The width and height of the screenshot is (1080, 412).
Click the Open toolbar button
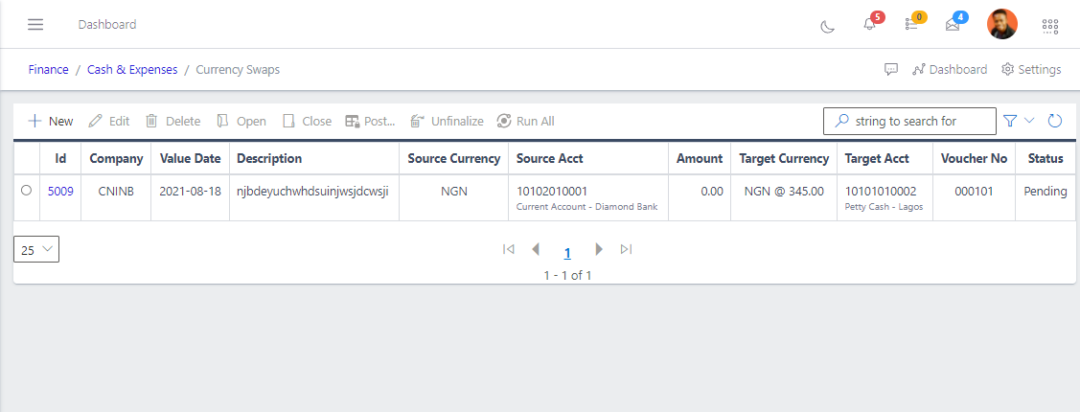241,122
